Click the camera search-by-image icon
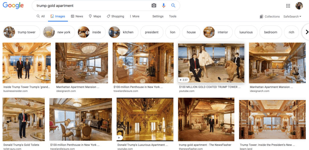 click(x=154, y=6)
